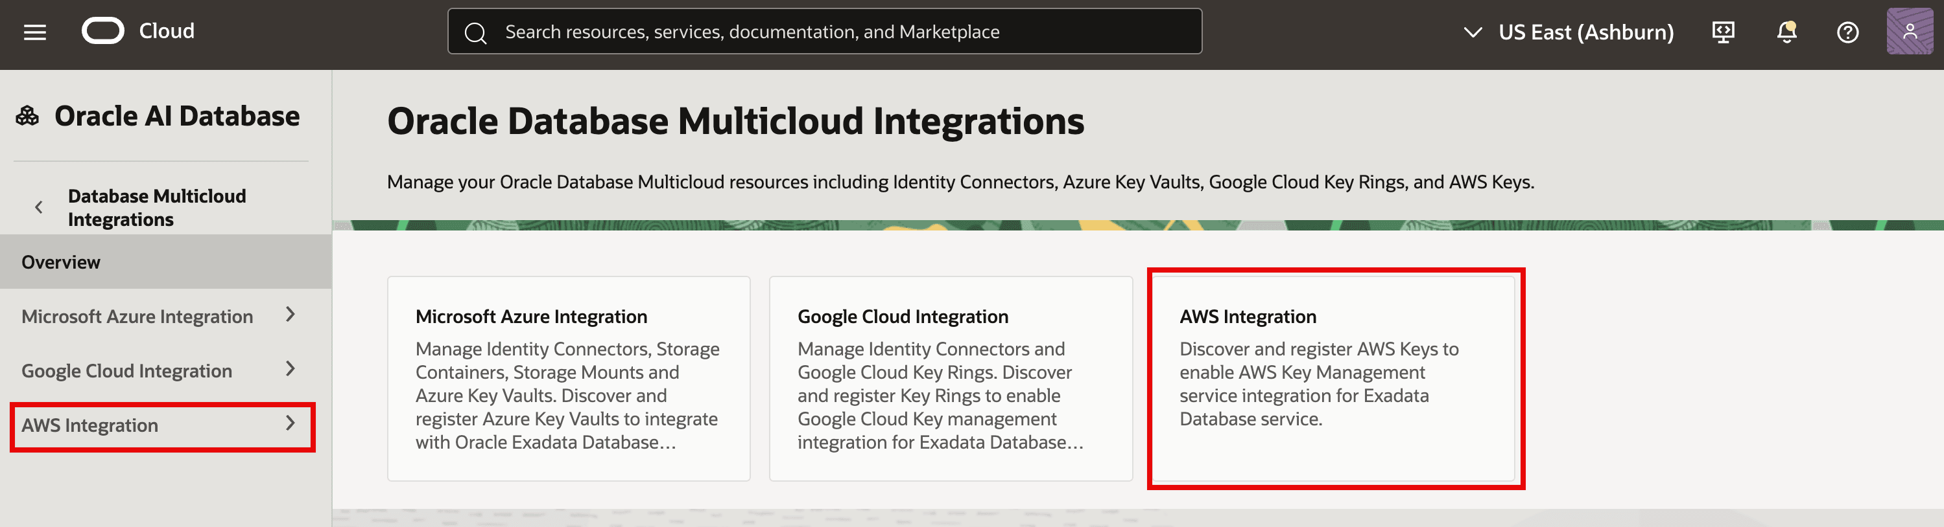Open the hamburger navigation menu
Image resolution: width=1944 pixels, height=527 pixels.
pyautogui.click(x=35, y=32)
